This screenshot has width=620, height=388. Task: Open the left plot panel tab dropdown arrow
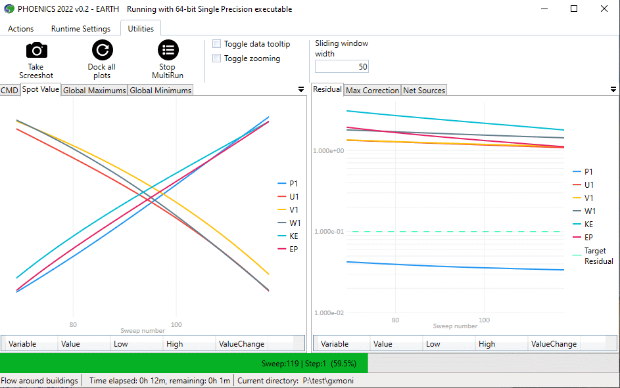coord(301,89)
